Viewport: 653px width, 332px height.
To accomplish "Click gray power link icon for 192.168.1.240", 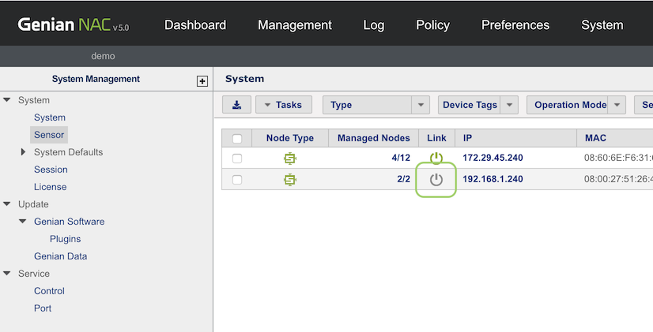I will click(x=436, y=180).
